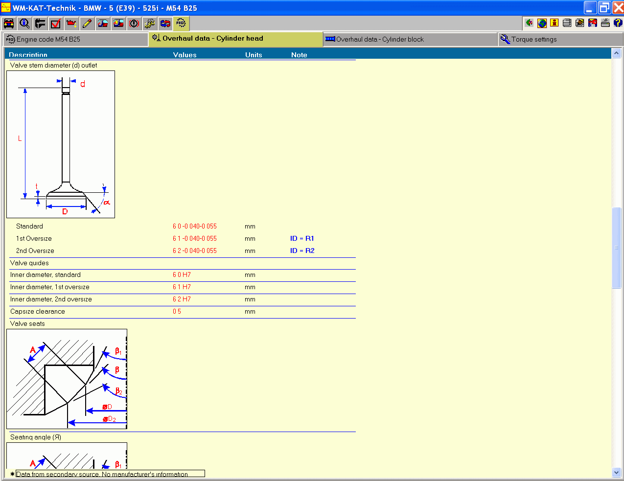Print using the printer icon
The image size is (624, 481).
[605, 23]
